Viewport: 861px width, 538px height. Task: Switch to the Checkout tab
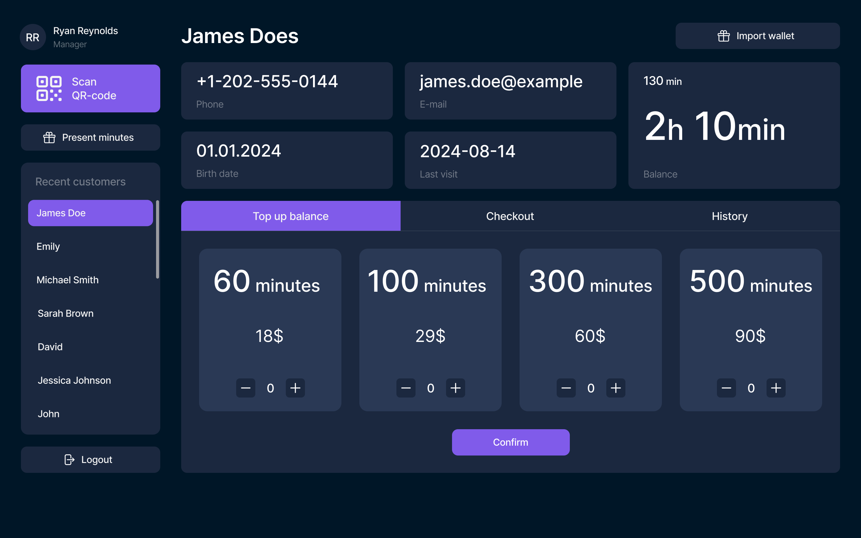click(510, 216)
